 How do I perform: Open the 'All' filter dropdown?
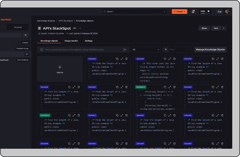coord(146,49)
